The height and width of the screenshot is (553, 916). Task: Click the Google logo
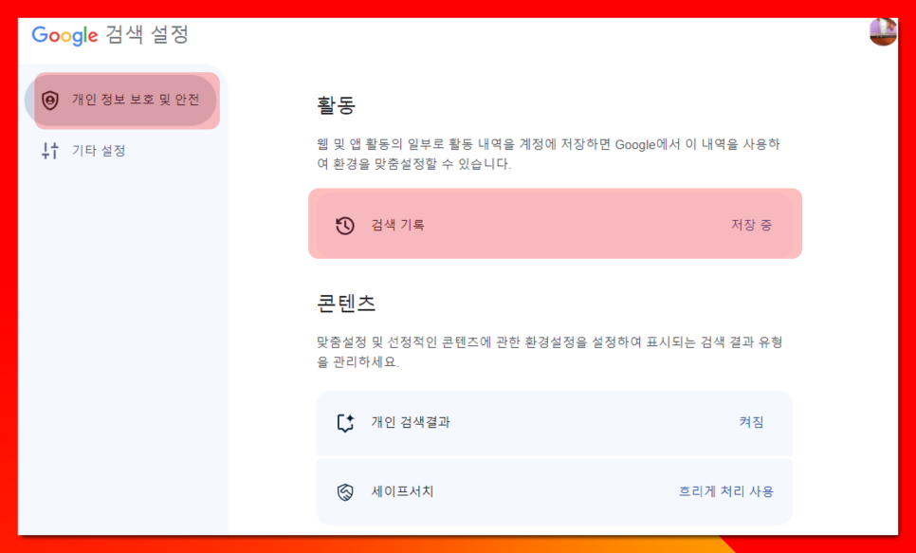coord(64,35)
